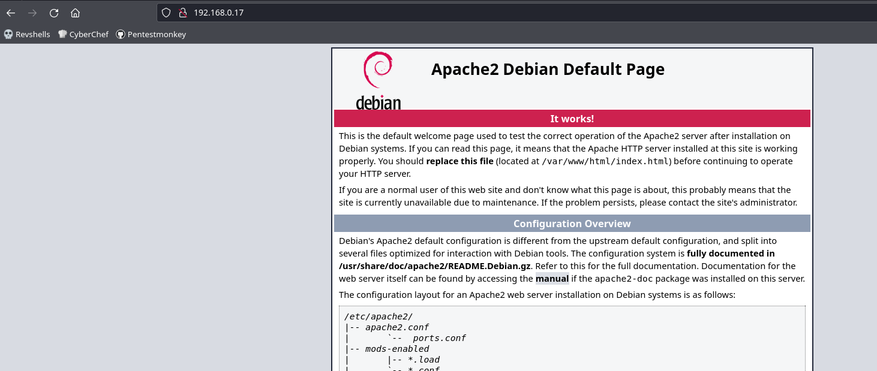Show the insecure connection lock icon
This screenshot has width=877, height=371.
click(183, 13)
